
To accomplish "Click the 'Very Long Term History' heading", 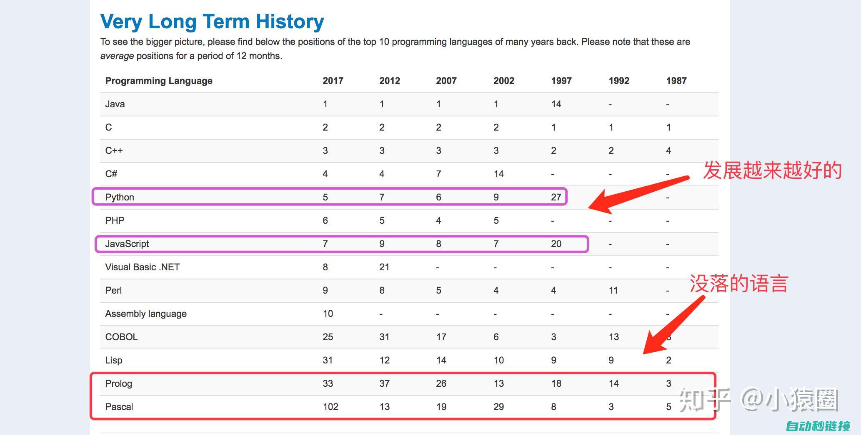I will (212, 22).
